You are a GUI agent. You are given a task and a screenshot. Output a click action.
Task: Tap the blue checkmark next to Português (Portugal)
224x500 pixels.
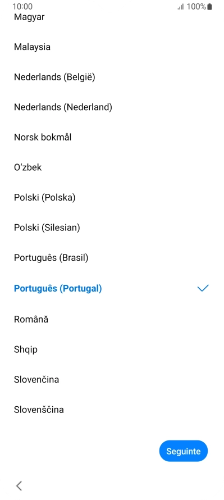[203, 288]
